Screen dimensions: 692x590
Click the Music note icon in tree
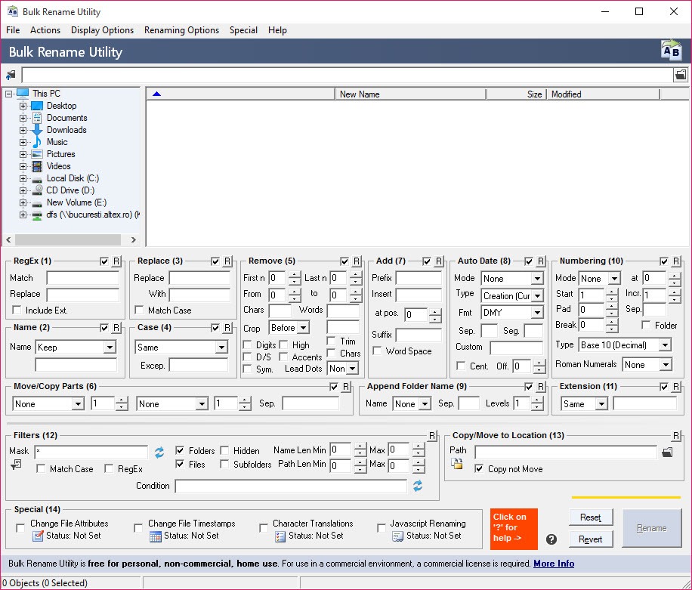click(37, 142)
